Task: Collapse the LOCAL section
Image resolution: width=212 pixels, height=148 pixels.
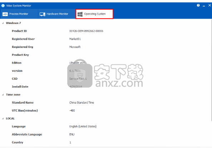Action: point(3,119)
